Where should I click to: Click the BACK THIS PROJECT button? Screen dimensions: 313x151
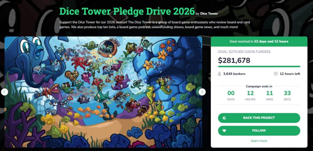(259, 118)
